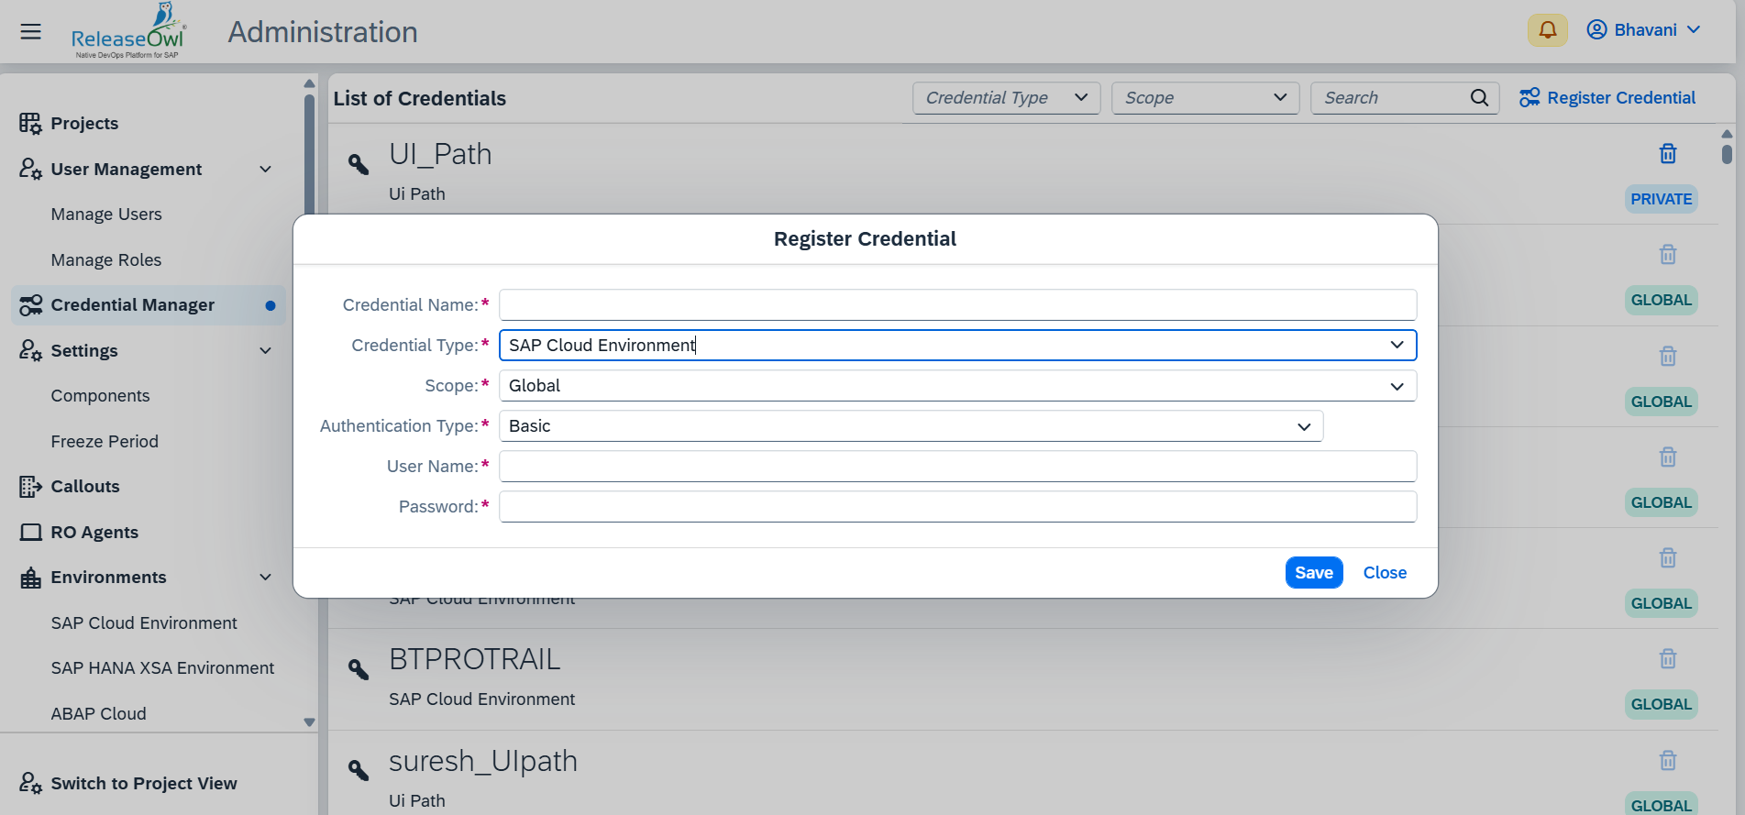Click the Callouts menu label
This screenshot has width=1745, height=815.
point(85,487)
